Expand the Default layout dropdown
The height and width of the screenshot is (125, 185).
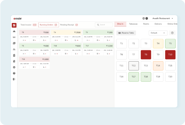[158, 33]
